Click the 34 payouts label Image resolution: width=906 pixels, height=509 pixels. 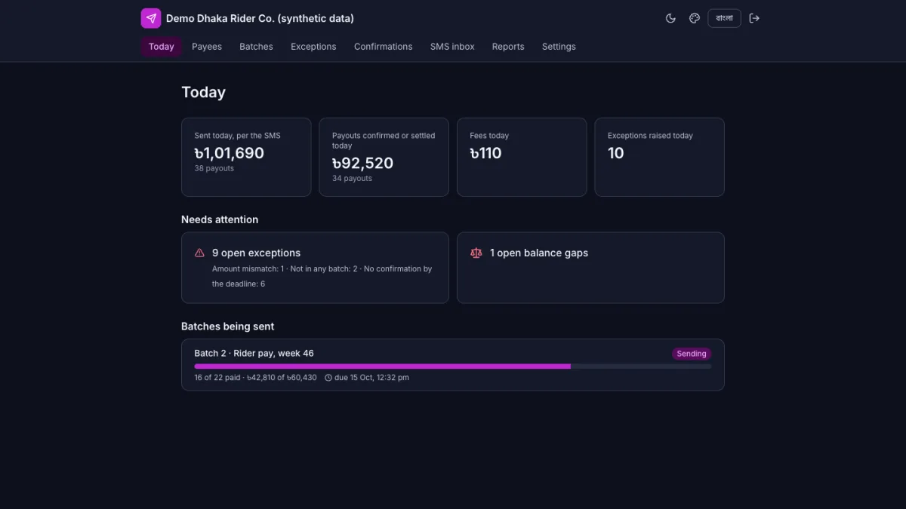pos(352,179)
